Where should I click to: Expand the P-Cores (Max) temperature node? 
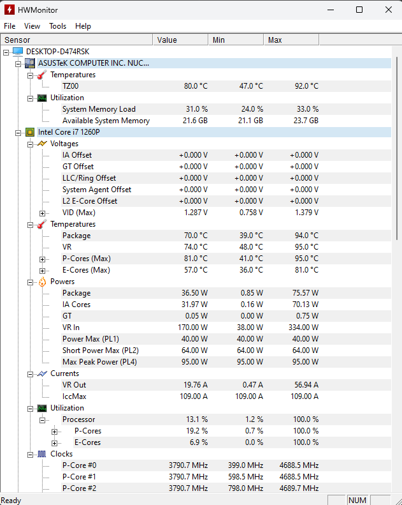(43, 259)
